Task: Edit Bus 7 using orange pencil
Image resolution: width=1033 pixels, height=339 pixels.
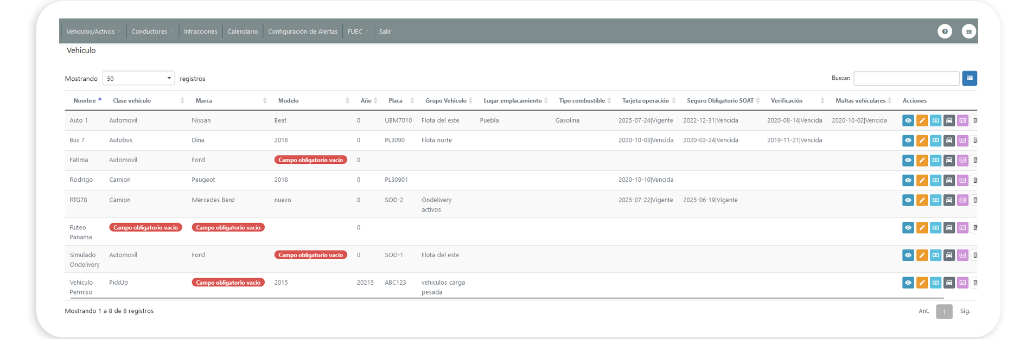Action: pos(922,140)
